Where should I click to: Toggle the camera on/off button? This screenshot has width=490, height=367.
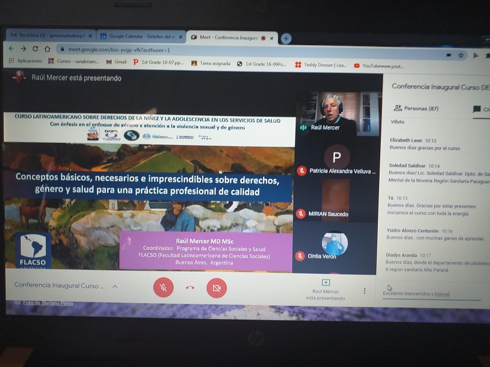[217, 288]
